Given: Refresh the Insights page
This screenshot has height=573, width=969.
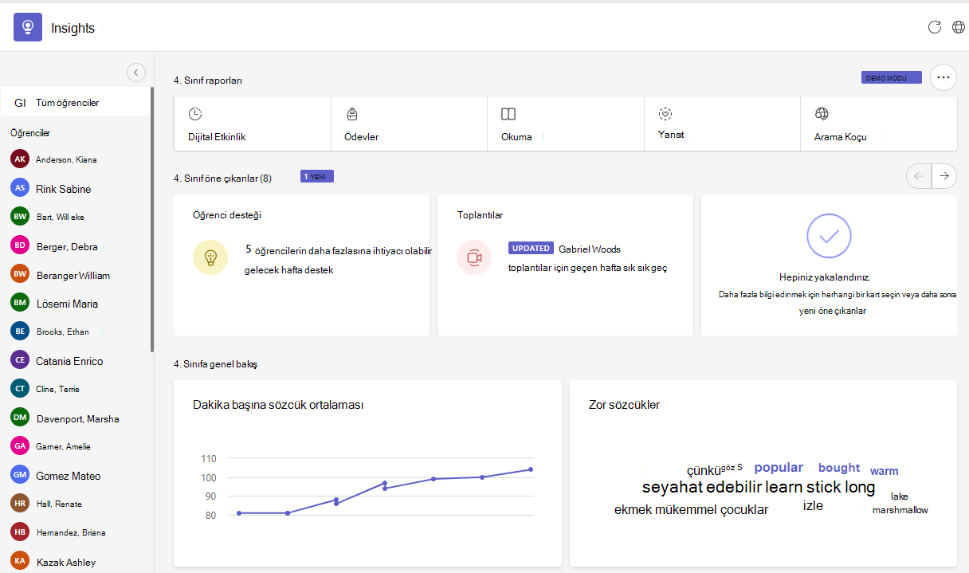Looking at the screenshot, I should pyautogui.click(x=935, y=27).
